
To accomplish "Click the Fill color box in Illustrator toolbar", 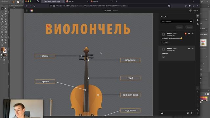I will (3, 49).
